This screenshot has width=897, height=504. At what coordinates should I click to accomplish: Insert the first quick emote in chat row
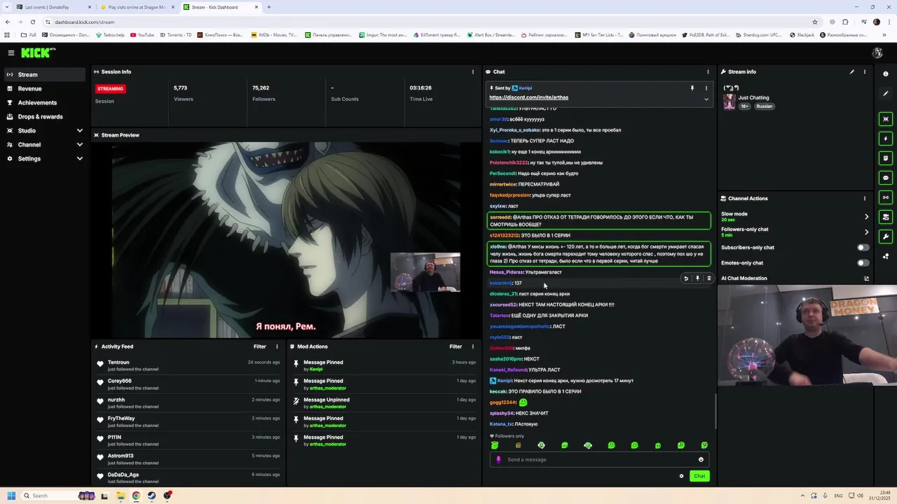pyautogui.click(x=495, y=445)
